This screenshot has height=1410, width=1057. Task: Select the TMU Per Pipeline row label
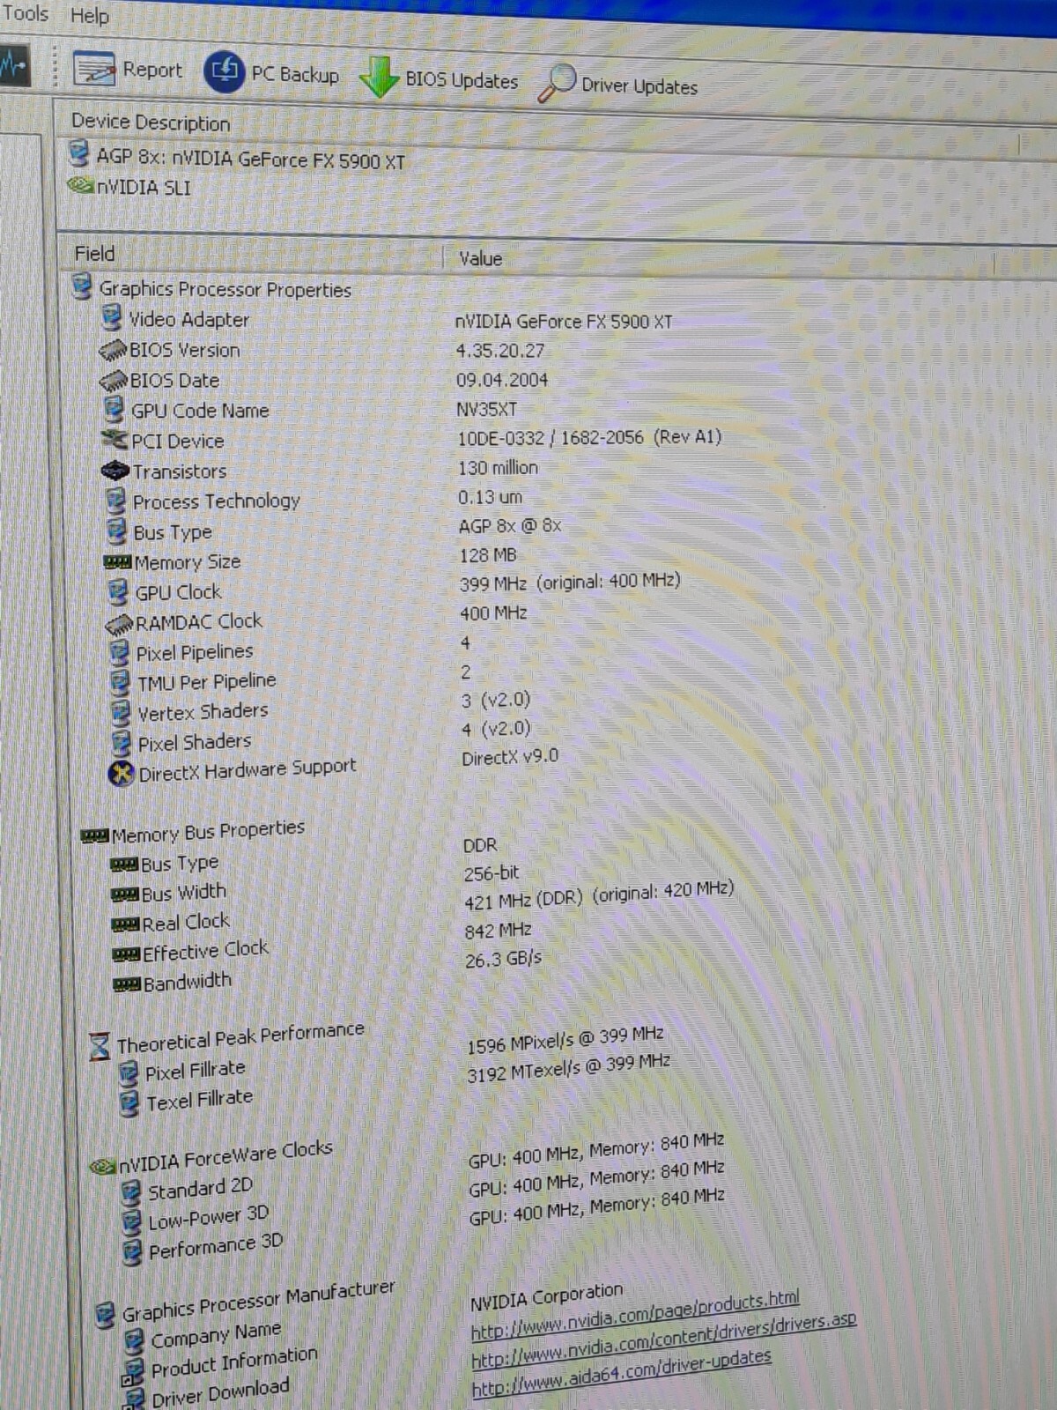pos(207,681)
